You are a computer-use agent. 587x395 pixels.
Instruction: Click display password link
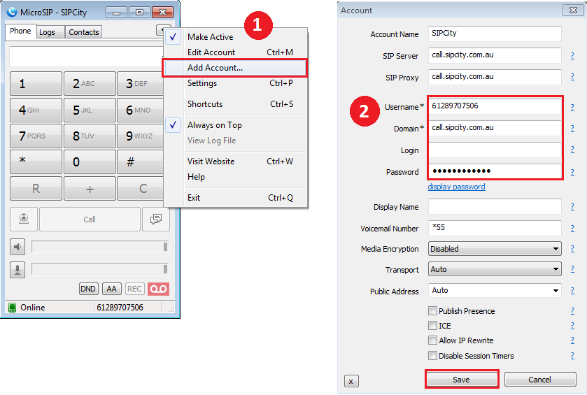click(x=456, y=187)
